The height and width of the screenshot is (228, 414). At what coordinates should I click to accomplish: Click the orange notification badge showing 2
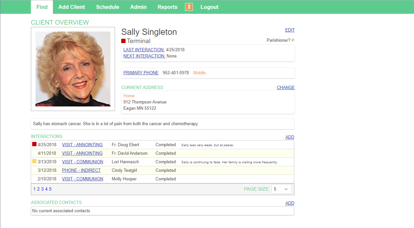click(189, 7)
